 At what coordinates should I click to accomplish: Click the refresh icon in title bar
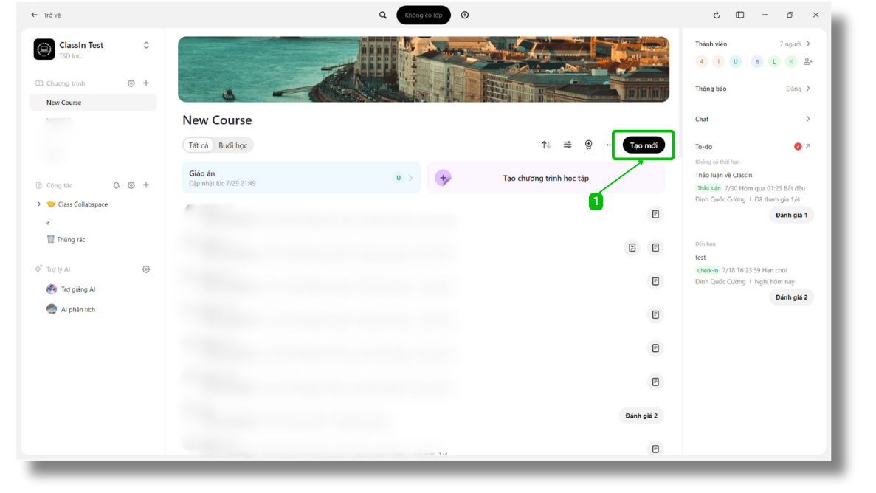tap(716, 15)
